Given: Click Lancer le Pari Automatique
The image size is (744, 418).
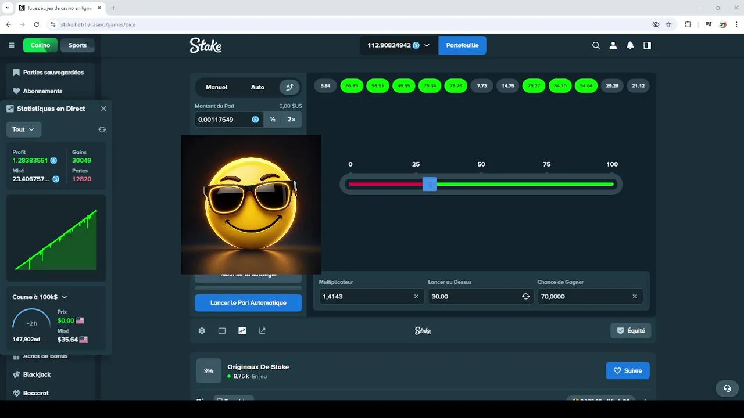Looking at the screenshot, I should point(248,302).
